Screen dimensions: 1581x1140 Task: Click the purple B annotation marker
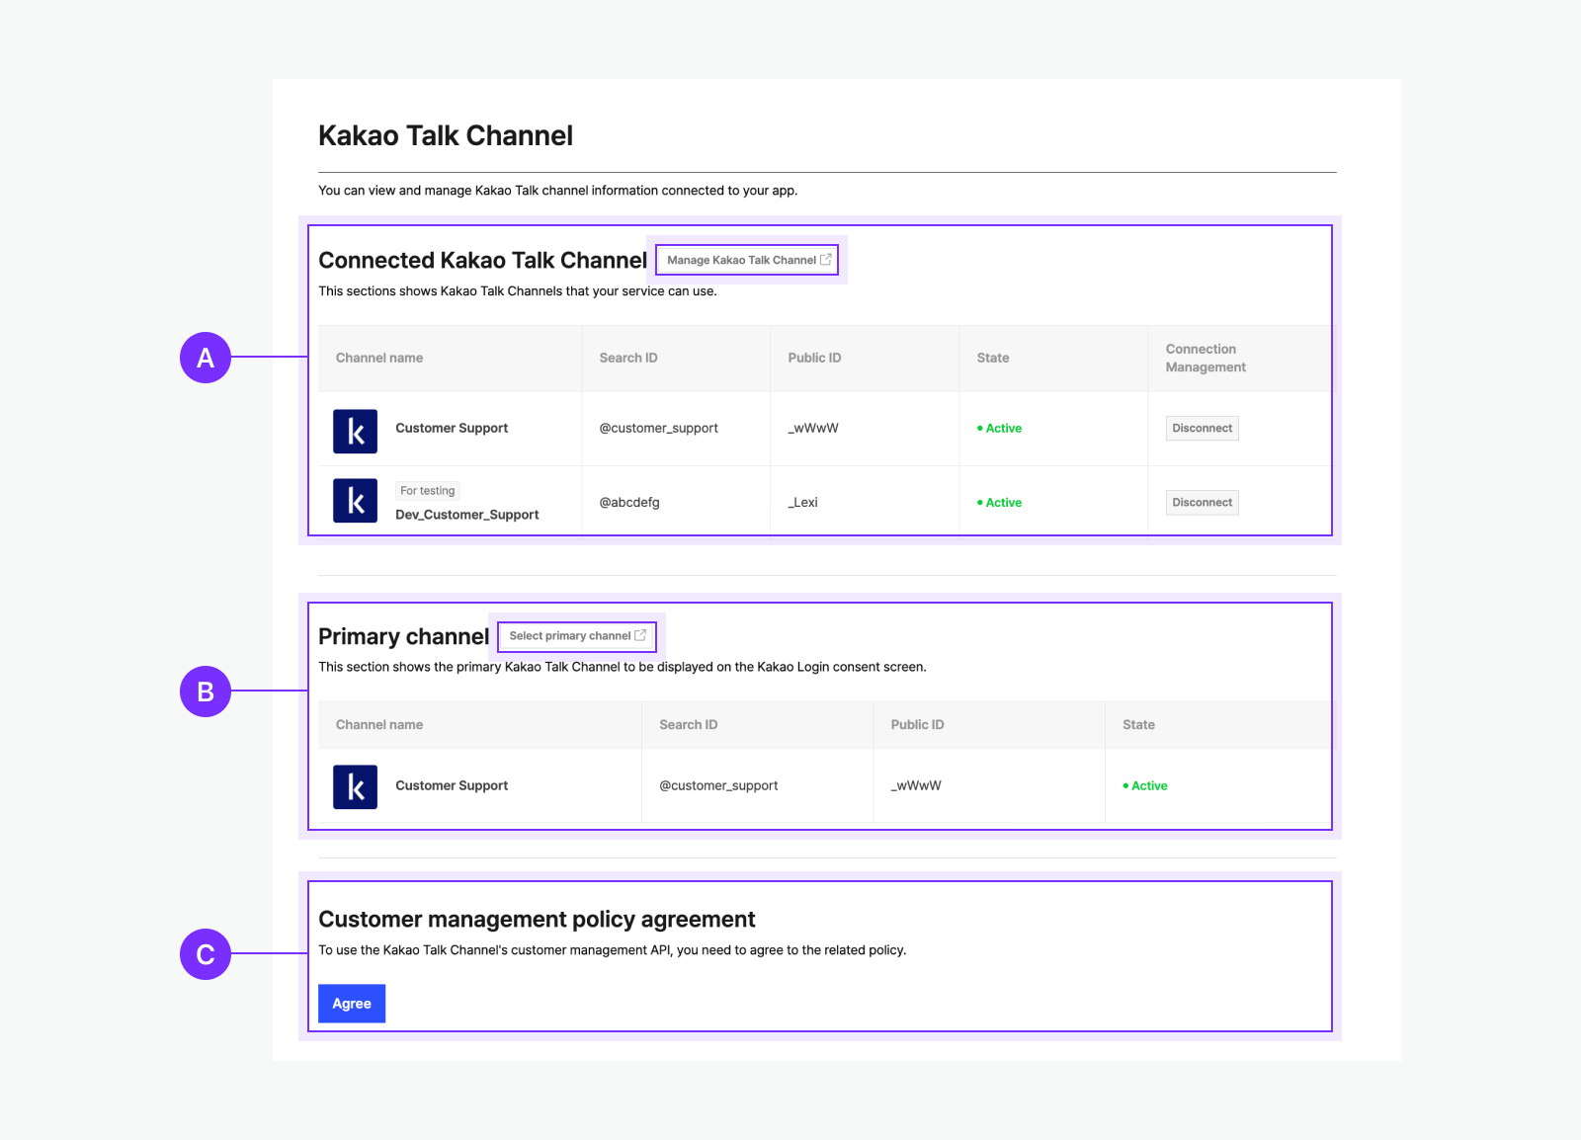(206, 692)
